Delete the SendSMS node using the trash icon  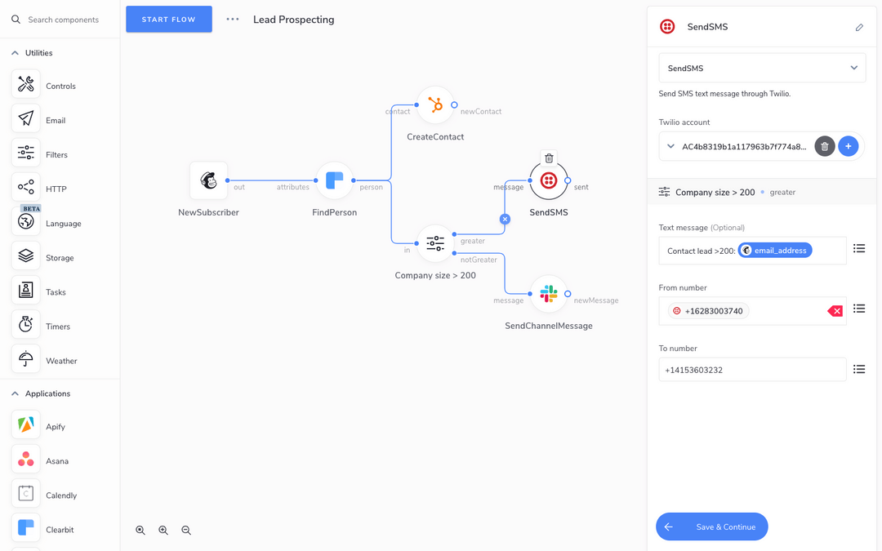(x=549, y=158)
